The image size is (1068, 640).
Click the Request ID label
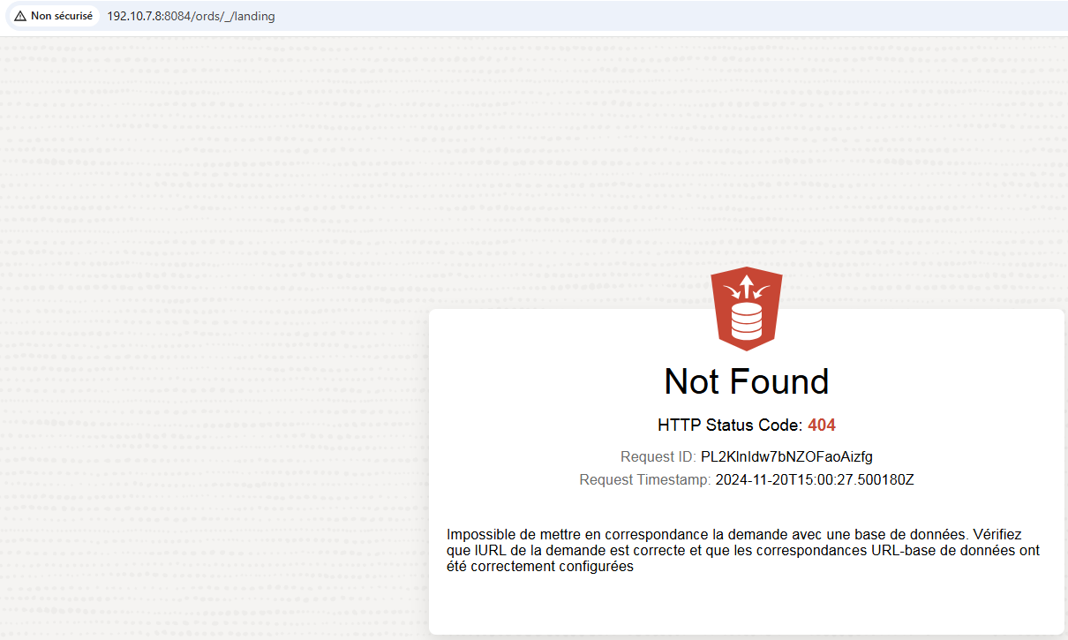[658, 456]
